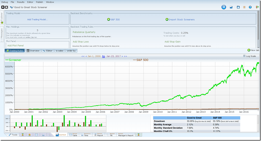Open the Backtest by Time tab
The image size is (261, 141).
pos(86,135)
